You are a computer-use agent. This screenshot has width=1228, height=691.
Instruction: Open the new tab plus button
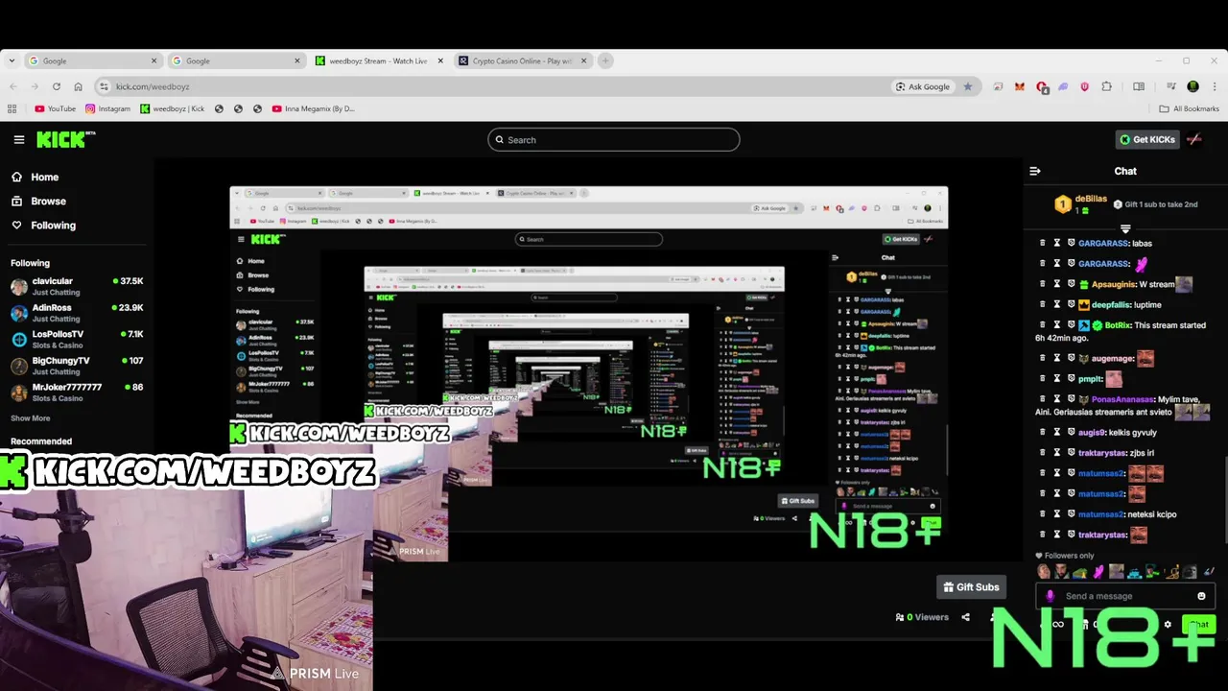pos(604,60)
